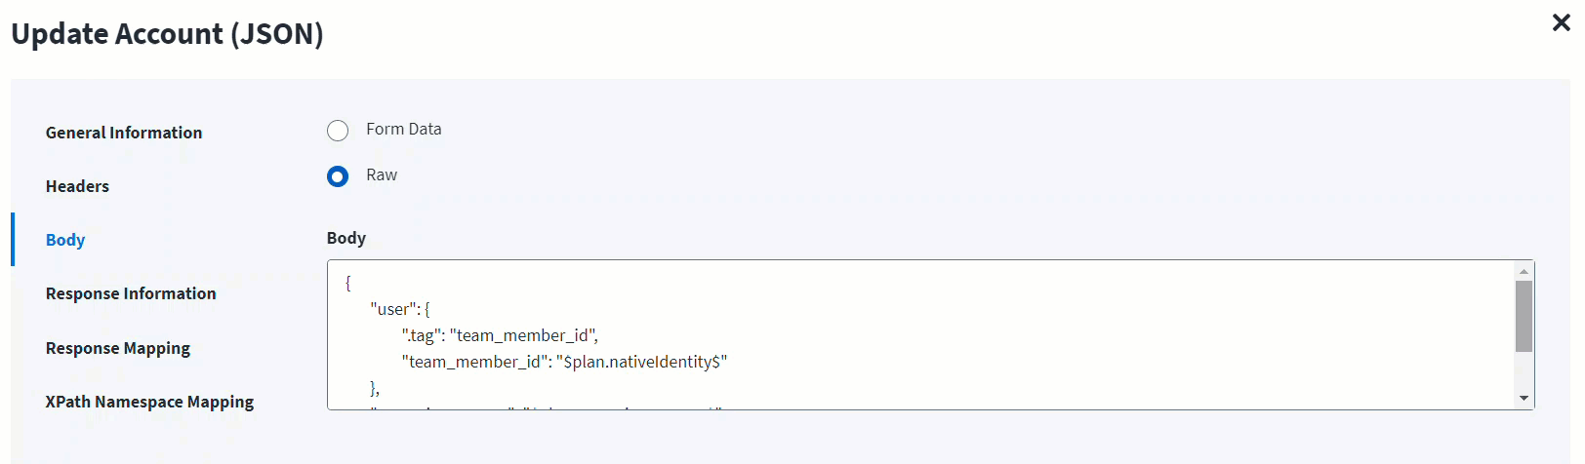Place cursor on the opening brace line
1585x464 pixels.
pos(347,283)
